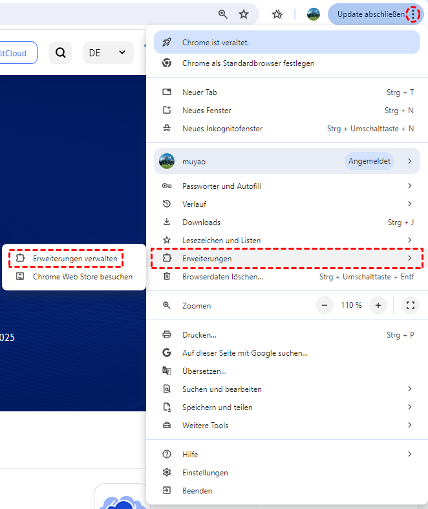This screenshot has width=428, height=509.
Task: Click the profile avatar in the toolbar
Action: tap(313, 14)
